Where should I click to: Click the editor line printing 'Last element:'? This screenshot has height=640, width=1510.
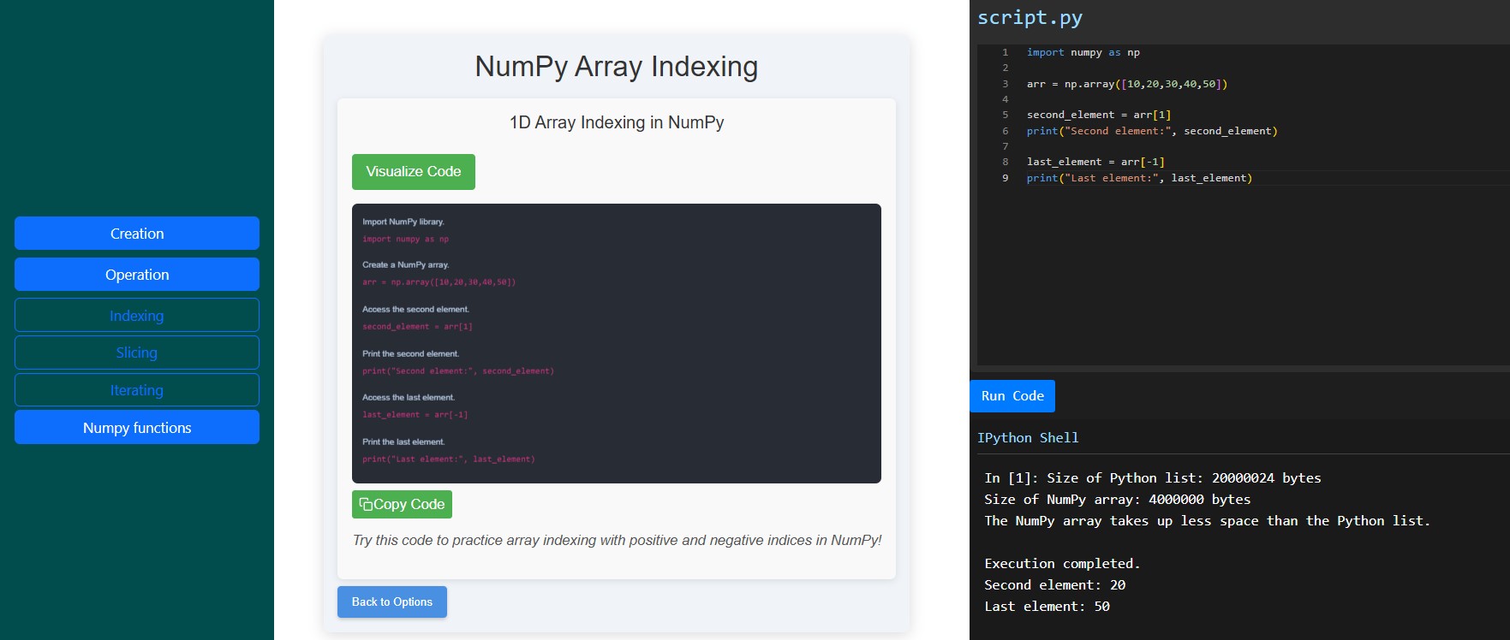(1139, 178)
